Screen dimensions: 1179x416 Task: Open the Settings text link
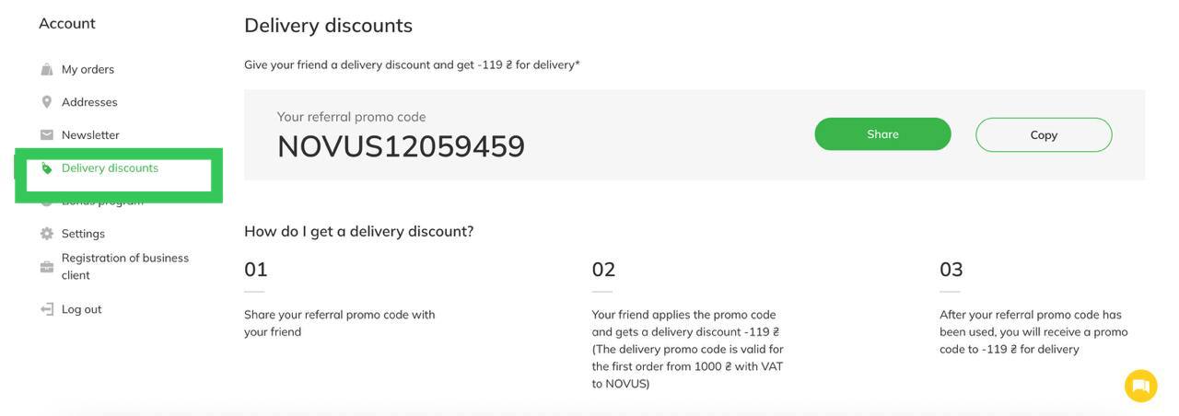pyautogui.click(x=83, y=234)
